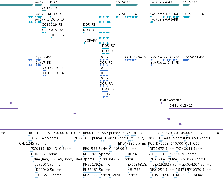Screen dimensions: 223x179
Task: Select EST RH50875.5prime
Action: pyautogui.click(x=92, y=157)
